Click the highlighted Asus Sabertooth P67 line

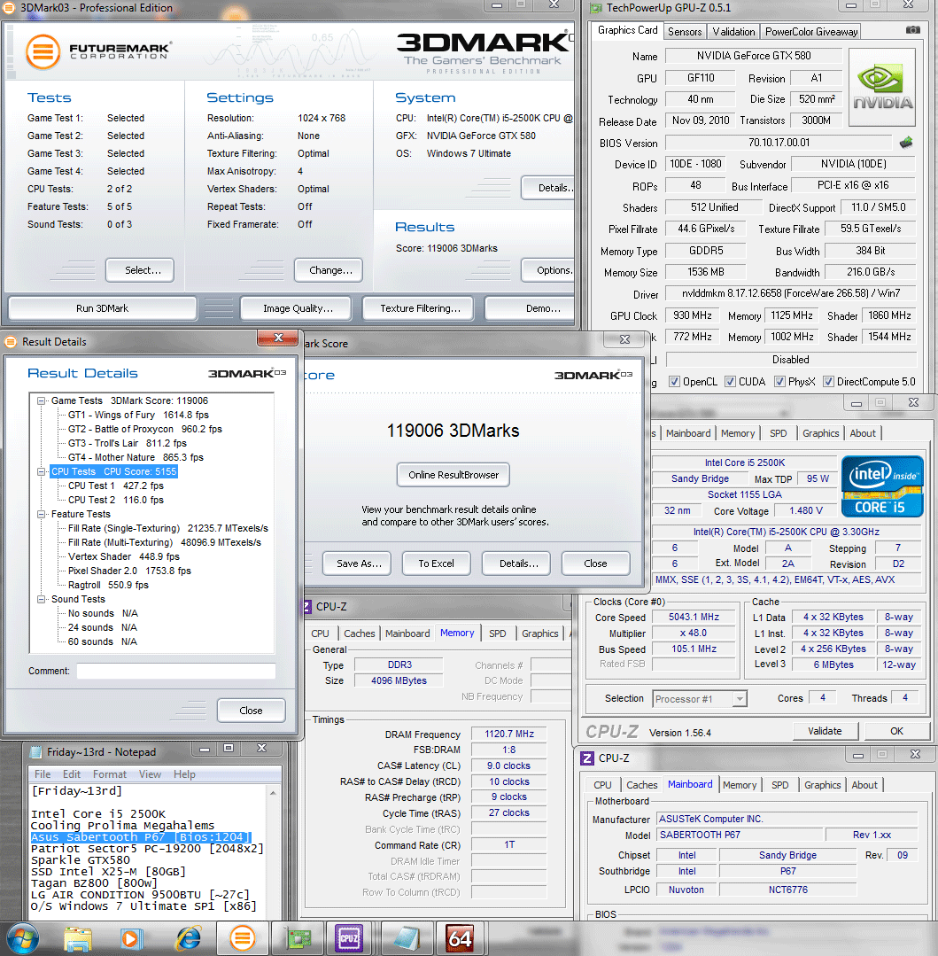(141, 837)
